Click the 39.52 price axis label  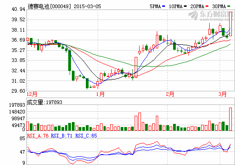coord(18,19)
